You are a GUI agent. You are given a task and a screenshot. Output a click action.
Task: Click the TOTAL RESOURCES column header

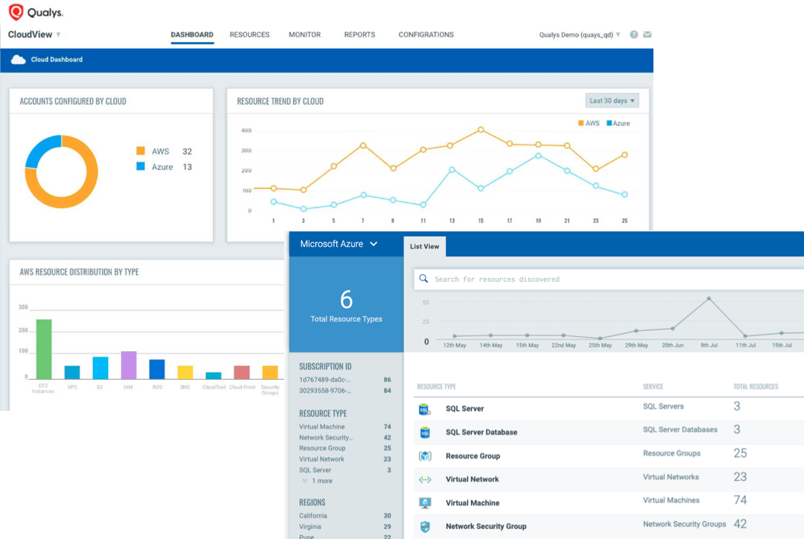(755, 387)
